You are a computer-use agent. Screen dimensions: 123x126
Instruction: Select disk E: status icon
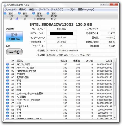pyautogui.click(x=5, y=13)
